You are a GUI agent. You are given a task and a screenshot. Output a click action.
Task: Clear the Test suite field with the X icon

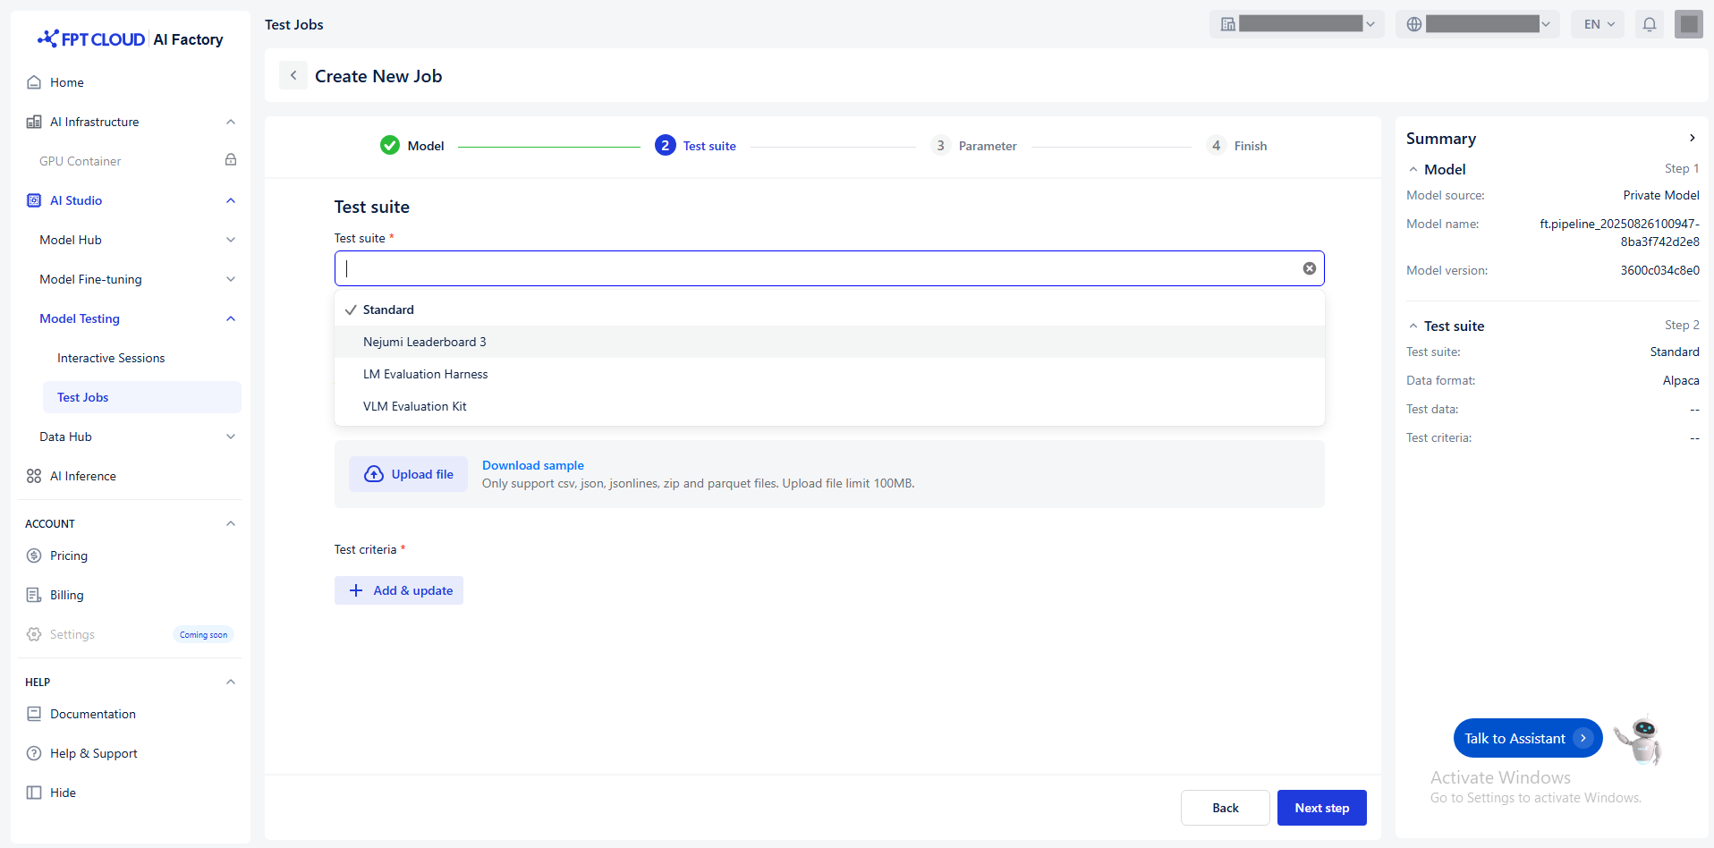(1309, 268)
